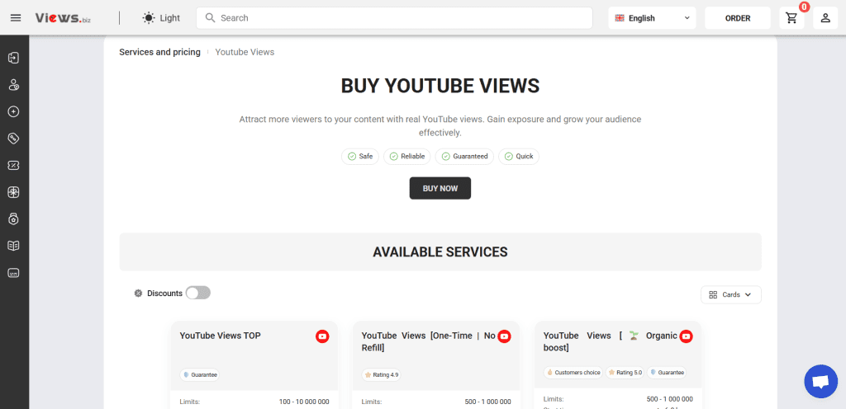Click the Customers choice tag
This screenshot has height=409, width=846.
click(x=573, y=373)
